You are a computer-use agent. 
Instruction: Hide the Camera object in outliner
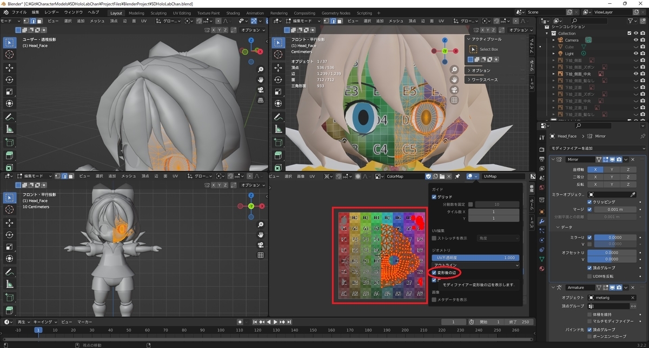(635, 40)
